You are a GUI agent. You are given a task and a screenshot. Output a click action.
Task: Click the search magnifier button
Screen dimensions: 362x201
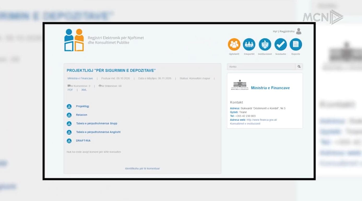coord(299,67)
